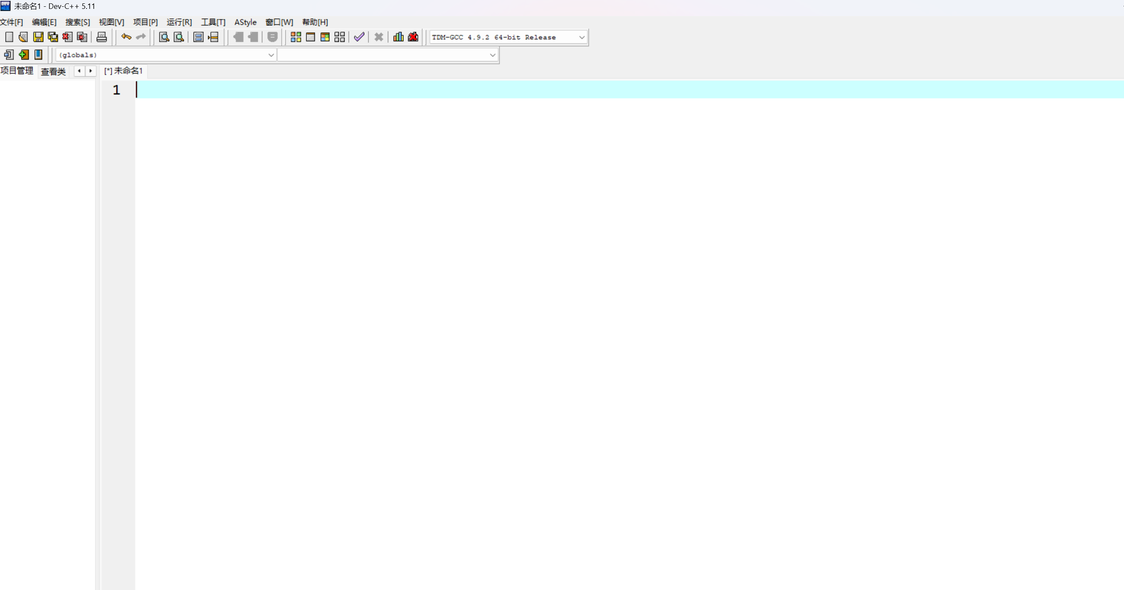Switch to the 查看类 tab
1124x590 pixels.
[53, 72]
